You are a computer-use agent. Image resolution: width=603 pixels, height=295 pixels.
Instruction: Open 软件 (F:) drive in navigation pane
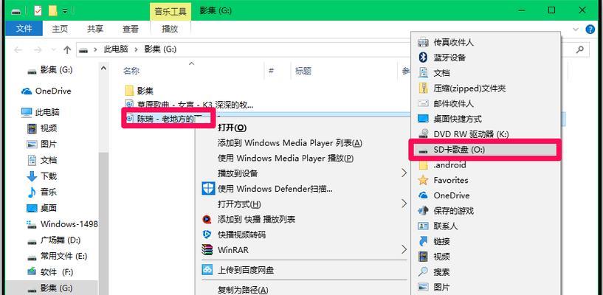(57, 272)
